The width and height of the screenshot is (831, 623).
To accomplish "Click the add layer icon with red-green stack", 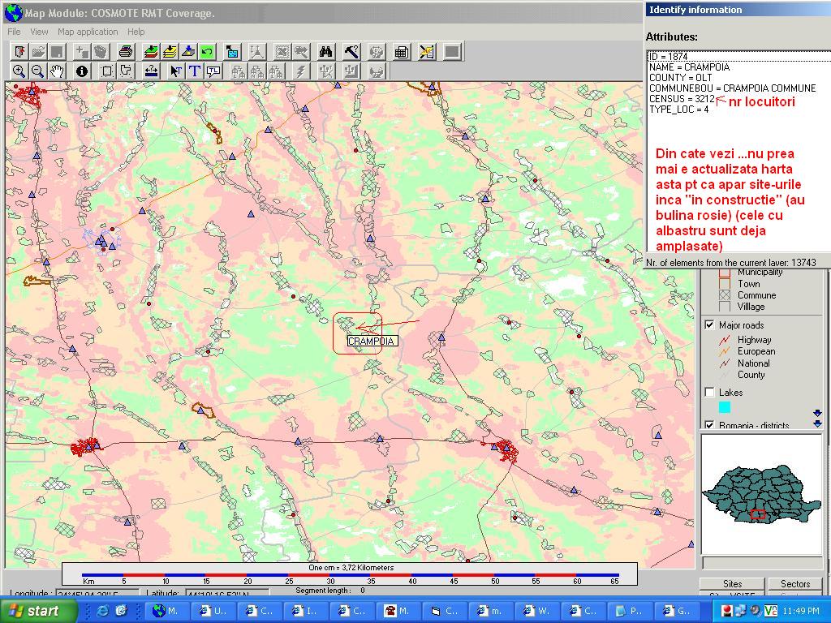I will click(x=151, y=52).
